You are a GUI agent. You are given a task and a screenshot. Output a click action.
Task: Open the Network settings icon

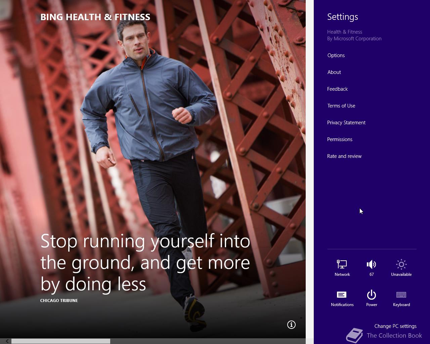(342, 268)
